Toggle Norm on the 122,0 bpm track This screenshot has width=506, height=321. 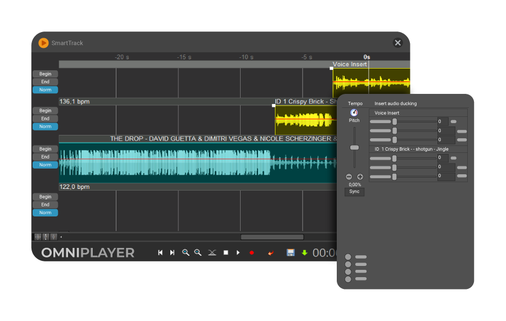pyautogui.click(x=45, y=213)
